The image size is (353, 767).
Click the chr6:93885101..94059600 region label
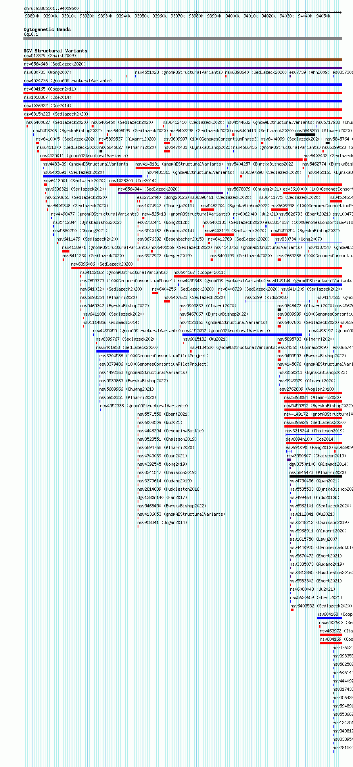coord(51,8)
